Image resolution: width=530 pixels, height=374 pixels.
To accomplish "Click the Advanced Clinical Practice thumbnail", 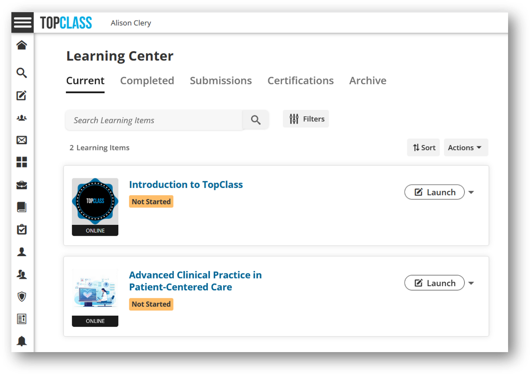I will click(x=95, y=298).
